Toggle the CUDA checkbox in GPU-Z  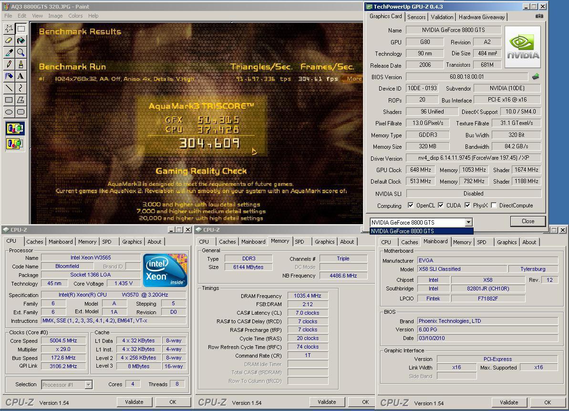point(441,205)
